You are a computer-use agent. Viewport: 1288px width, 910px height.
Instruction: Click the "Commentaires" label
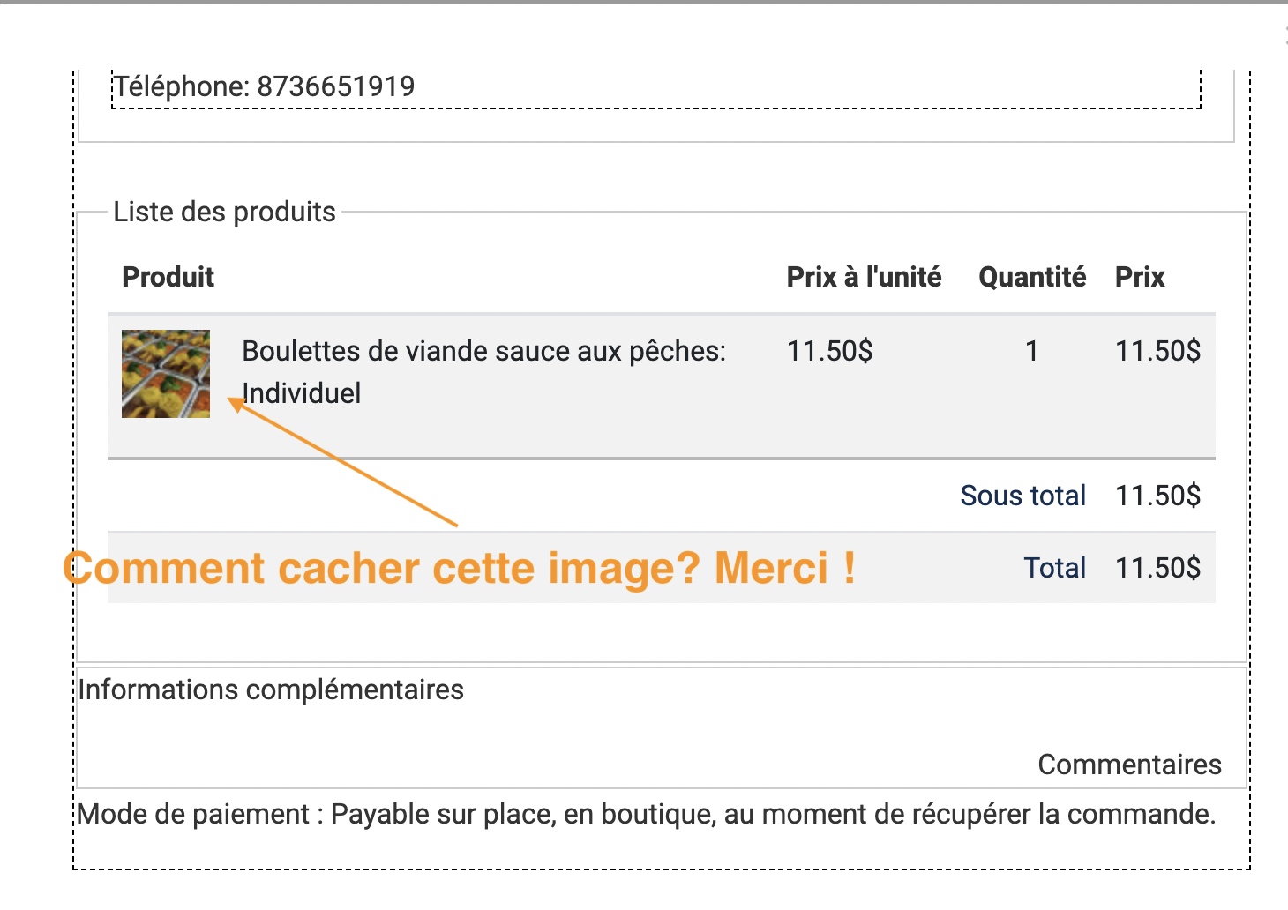pos(1129,765)
